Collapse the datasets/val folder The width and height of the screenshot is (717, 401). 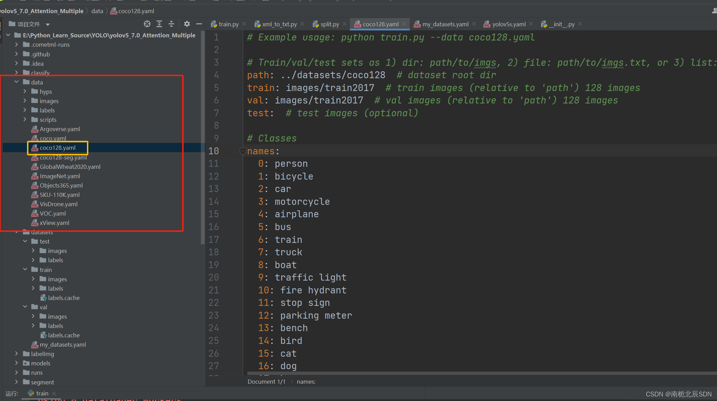pos(25,307)
